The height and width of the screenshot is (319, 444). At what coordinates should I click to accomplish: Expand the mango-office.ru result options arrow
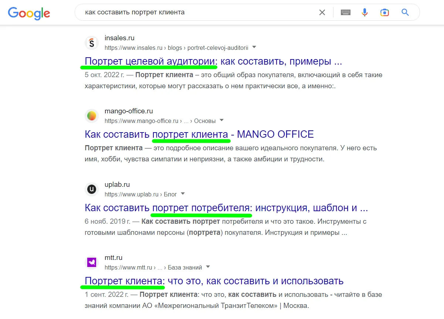221,120
